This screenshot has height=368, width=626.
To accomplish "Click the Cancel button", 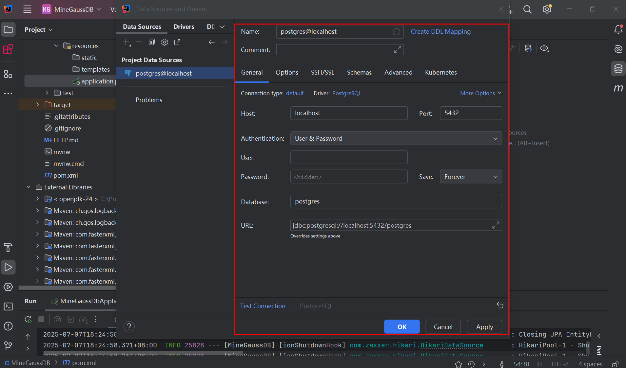I will tap(443, 326).
